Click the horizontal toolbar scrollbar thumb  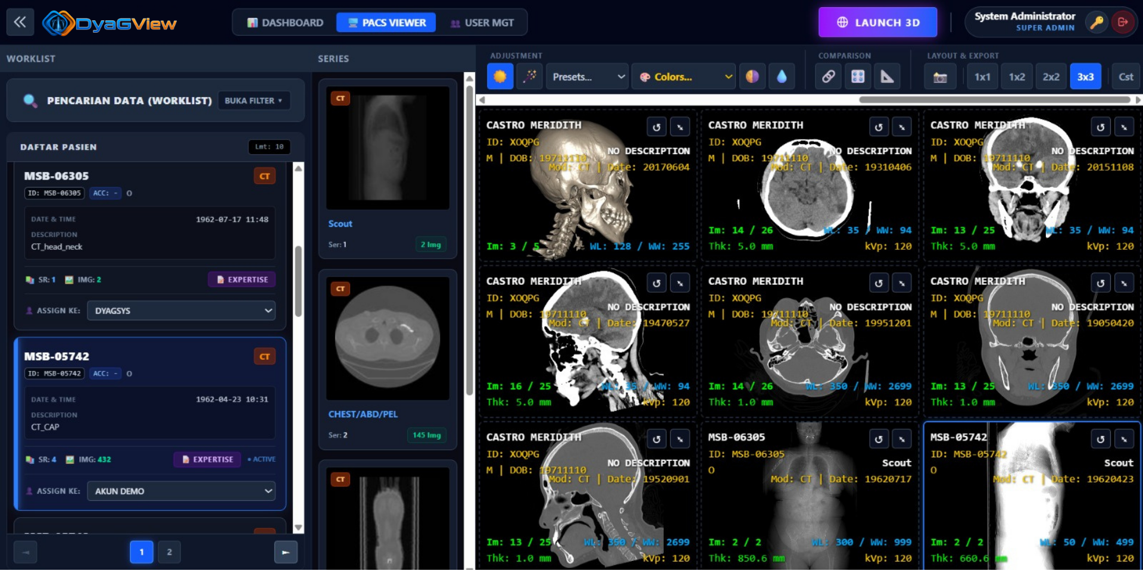pyautogui.click(x=995, y=100)
